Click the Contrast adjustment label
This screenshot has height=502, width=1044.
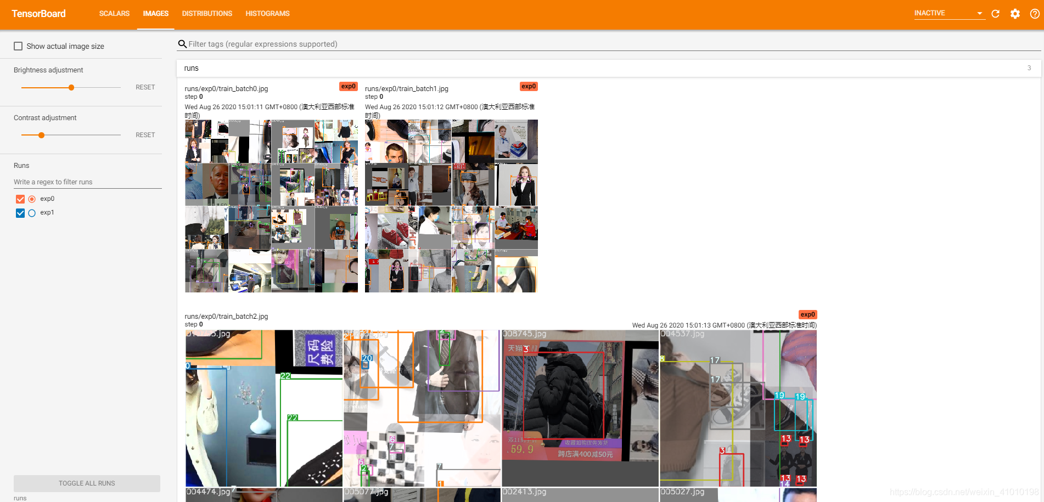pos(45,118)
